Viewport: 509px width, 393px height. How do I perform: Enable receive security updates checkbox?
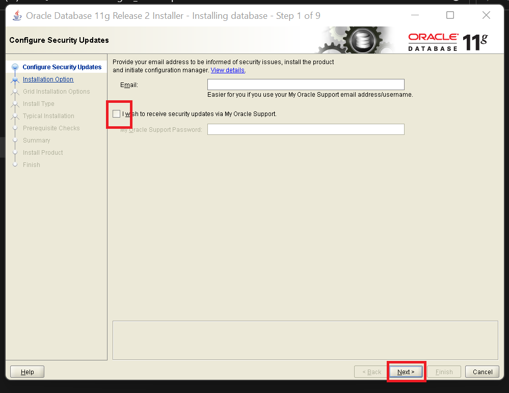116,114
